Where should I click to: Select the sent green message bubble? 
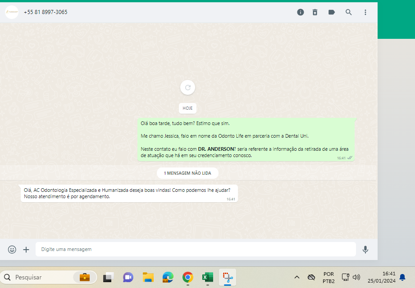[x=246, y=139]
